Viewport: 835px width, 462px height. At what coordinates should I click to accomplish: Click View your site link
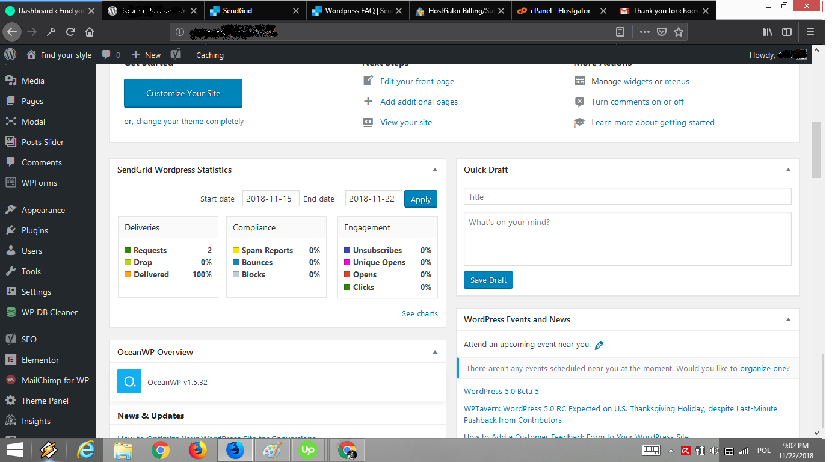tap(406, 122)
